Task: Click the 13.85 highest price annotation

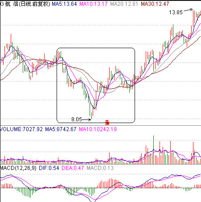Action: coord(176,12)
